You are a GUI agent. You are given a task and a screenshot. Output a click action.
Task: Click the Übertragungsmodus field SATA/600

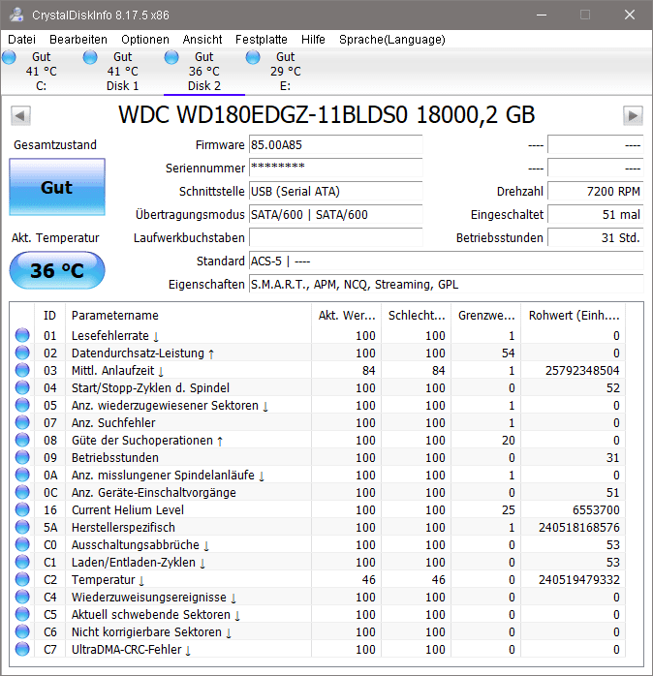[335, 214]
